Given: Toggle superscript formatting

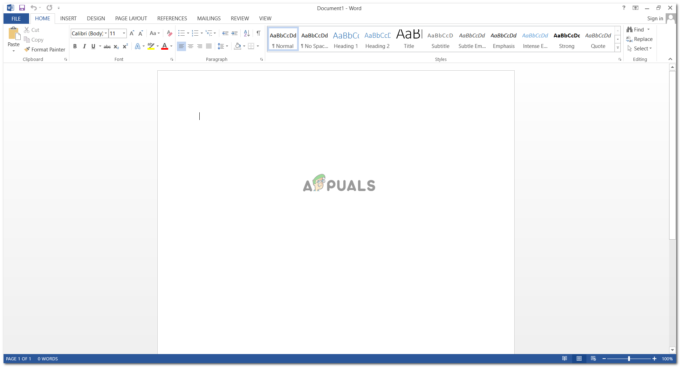Looking at the screenshot, I should click(125, 46).
